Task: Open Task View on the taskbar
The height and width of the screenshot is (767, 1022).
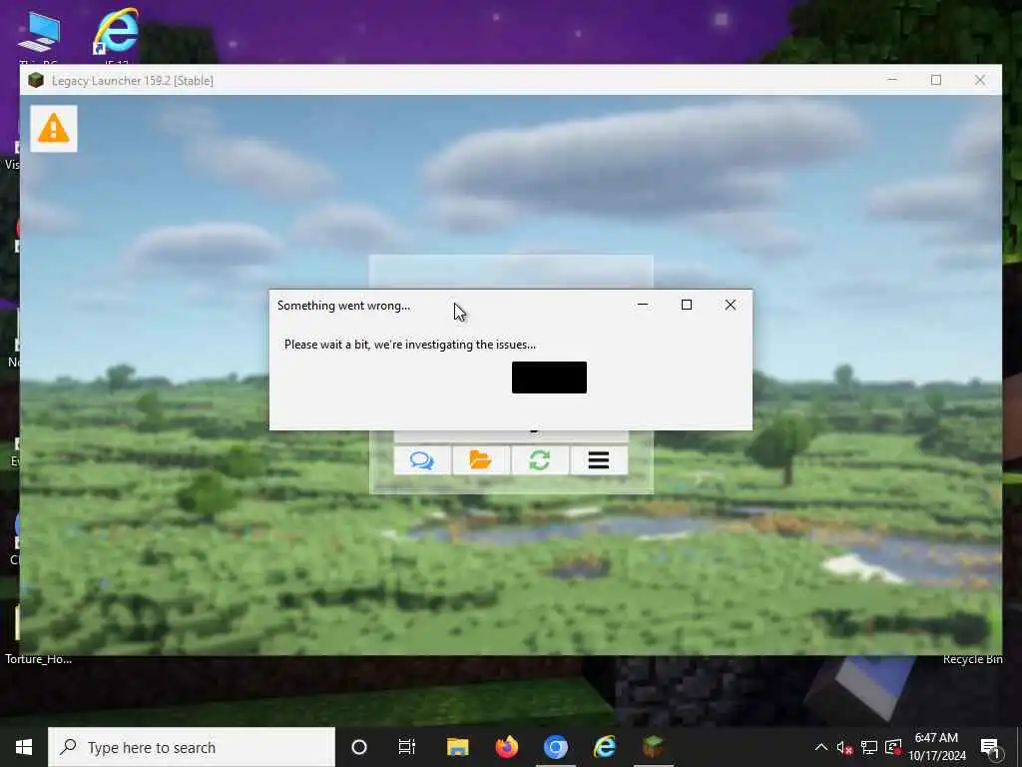Action: (x=407, y=747)
